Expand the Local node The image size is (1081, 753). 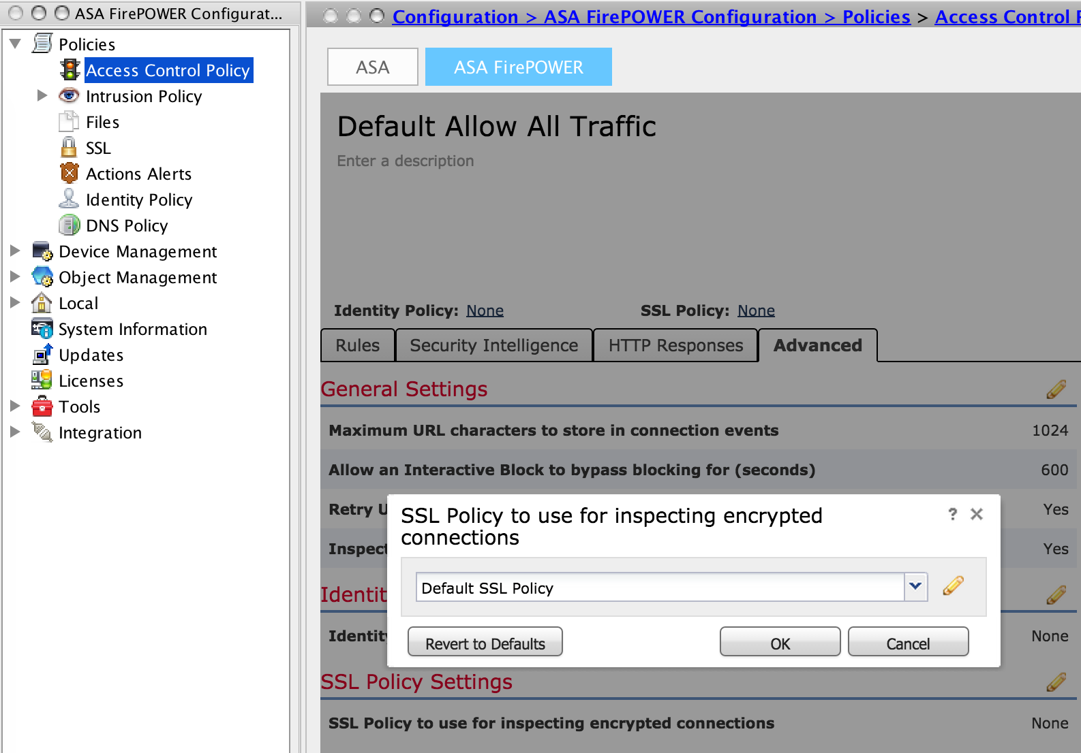coord(15,302)
